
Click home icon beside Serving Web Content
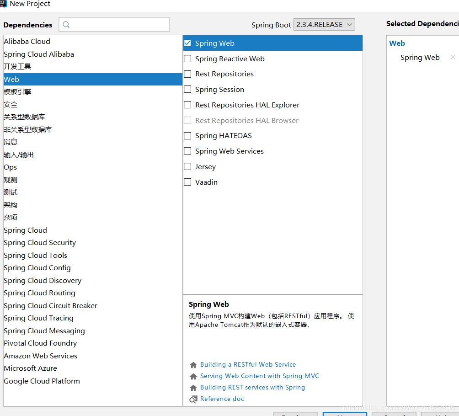[x=193, y=376]
